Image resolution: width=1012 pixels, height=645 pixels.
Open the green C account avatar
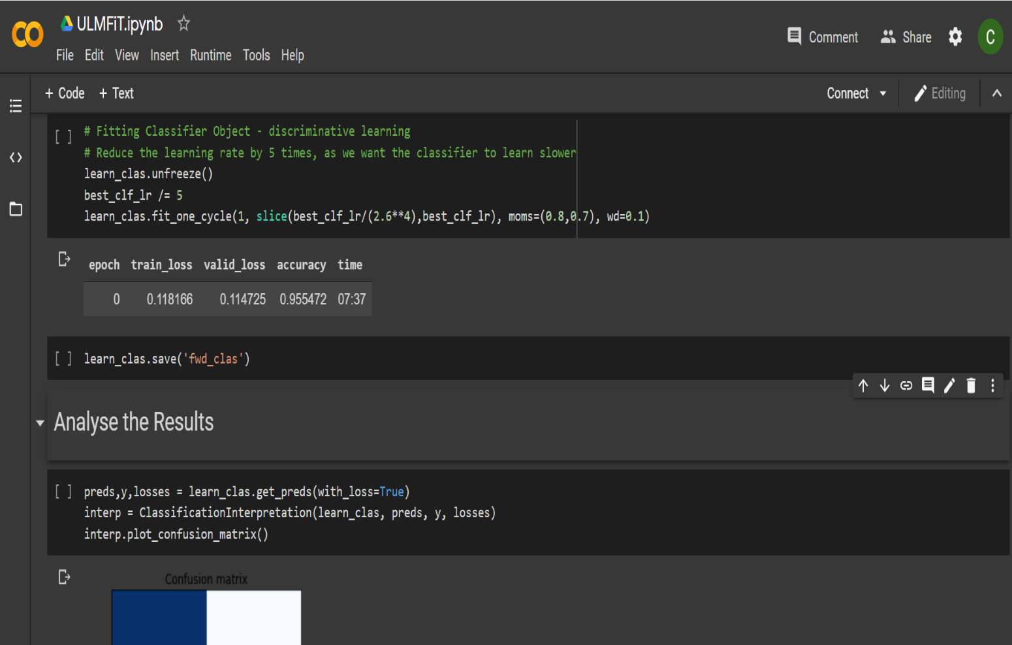point(990,37)
